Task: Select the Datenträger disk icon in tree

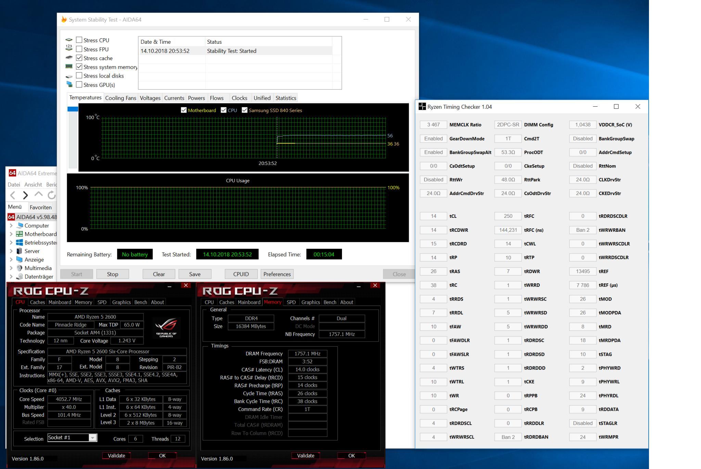Action: [x=20, y=277]
